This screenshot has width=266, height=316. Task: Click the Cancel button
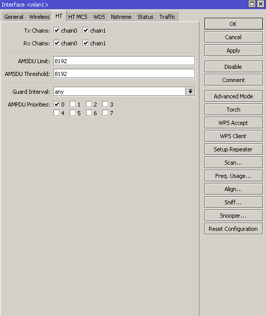(x=233, y=37)
